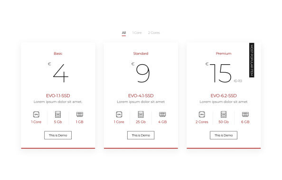Image resolution: width=282 pixels, height=180 pixels.
Task: Click the 50 Gb storage label
Action: 224,122
